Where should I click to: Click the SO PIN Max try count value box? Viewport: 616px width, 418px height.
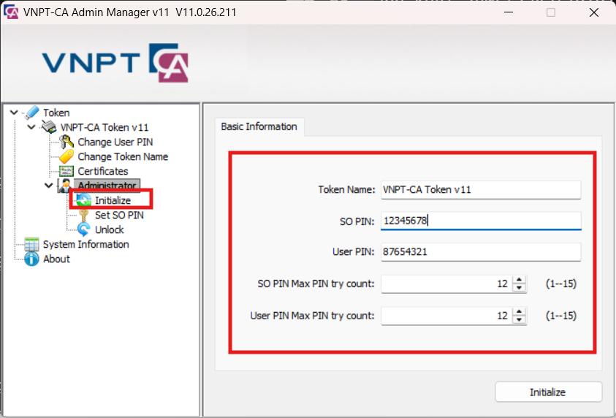point(447,284)
